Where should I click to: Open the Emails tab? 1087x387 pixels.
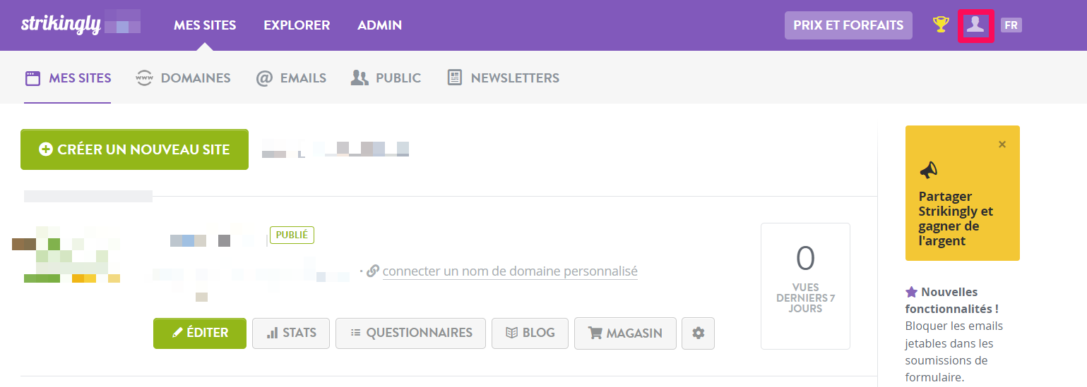coord(291,78)
